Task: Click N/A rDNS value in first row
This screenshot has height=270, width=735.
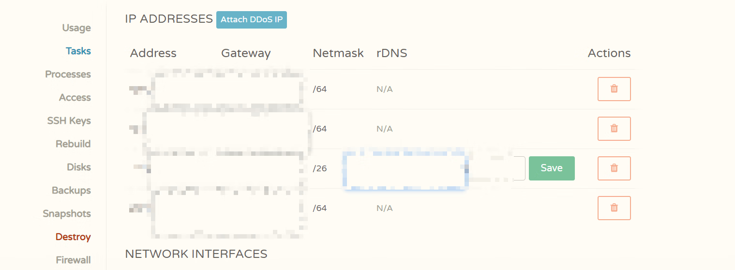Action: click(x=384, y=90)
